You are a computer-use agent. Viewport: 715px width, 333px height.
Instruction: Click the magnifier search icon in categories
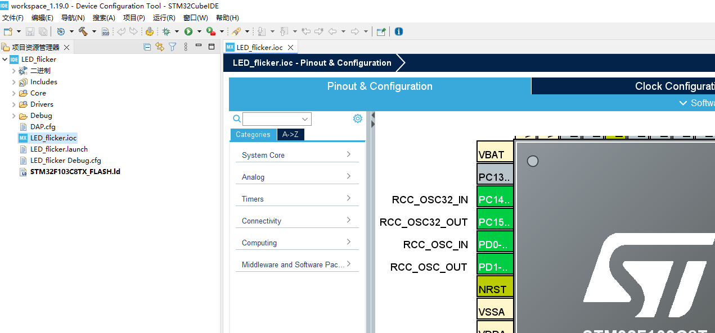coord(237,118)
